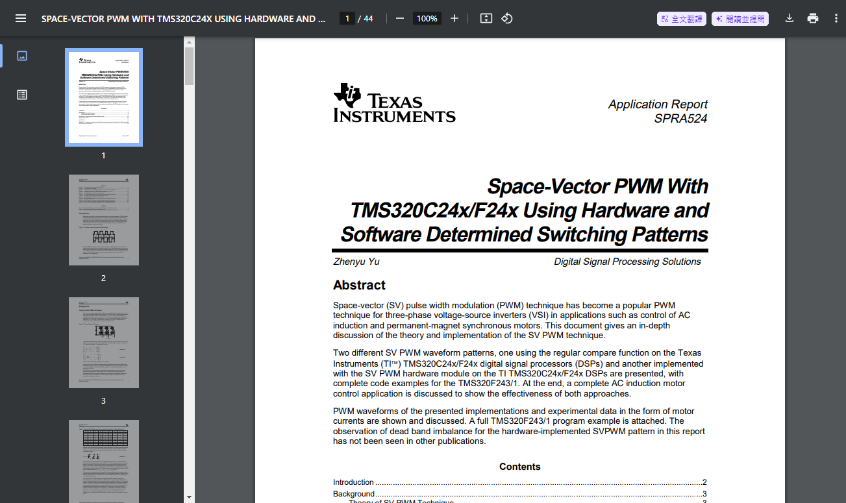846x503 pixels.
Task: Open the Background contents entry
Action: 519,494
